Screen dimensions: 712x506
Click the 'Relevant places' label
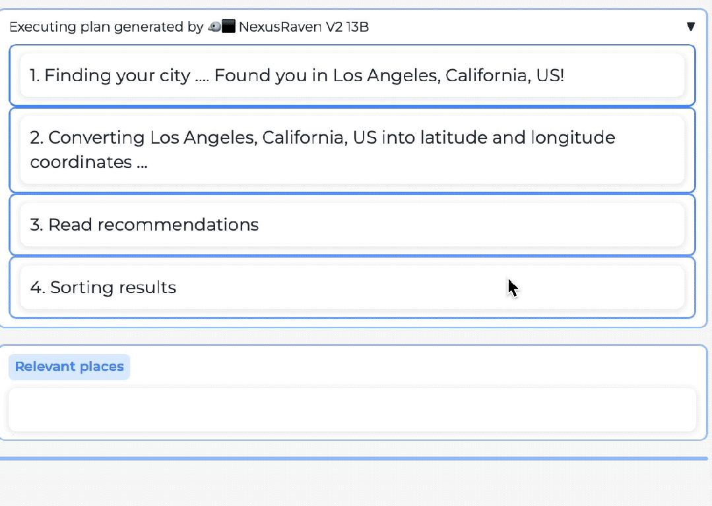69,367
